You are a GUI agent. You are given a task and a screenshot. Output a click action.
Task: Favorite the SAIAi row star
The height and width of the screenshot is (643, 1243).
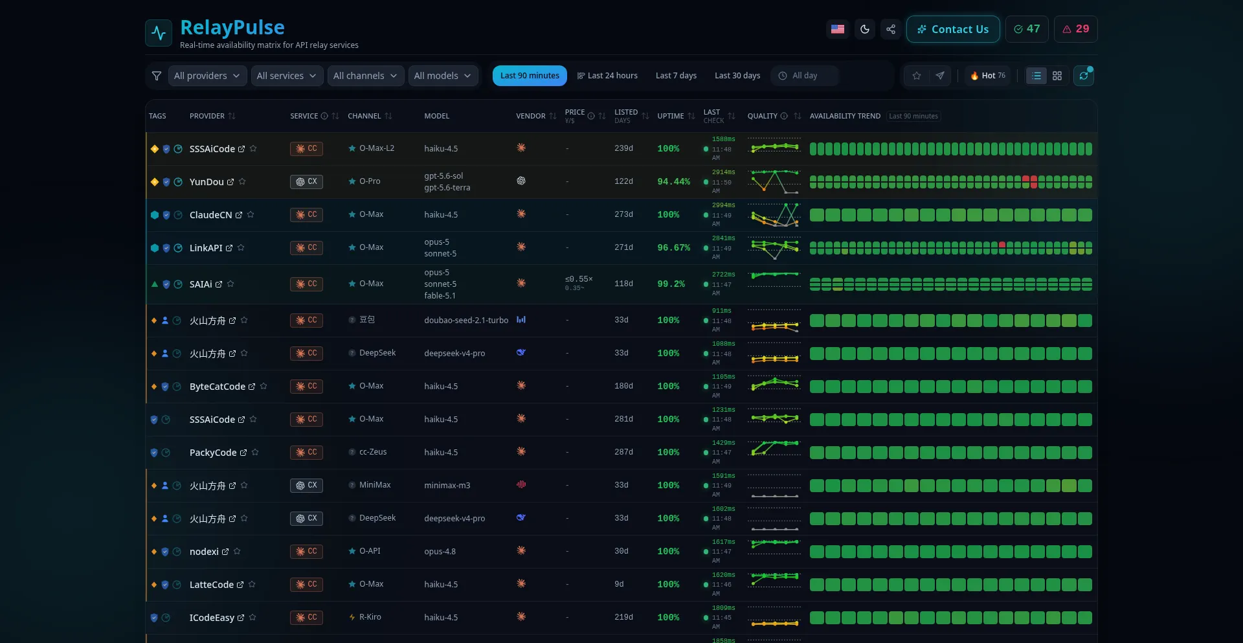230,284
